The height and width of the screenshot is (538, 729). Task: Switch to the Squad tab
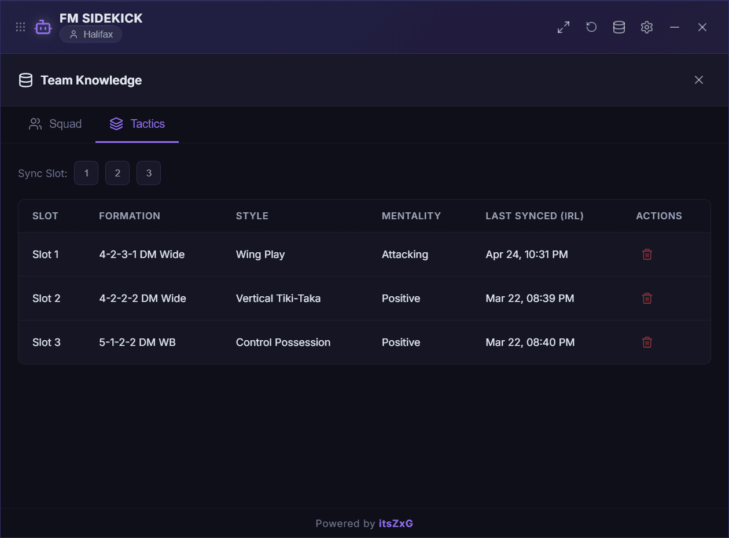pyautogui.click(x=55, y=124)
